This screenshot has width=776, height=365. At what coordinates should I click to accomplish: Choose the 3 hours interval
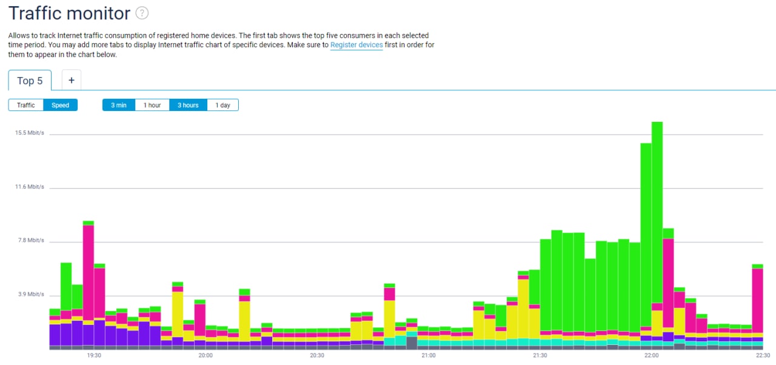[188, 105]
